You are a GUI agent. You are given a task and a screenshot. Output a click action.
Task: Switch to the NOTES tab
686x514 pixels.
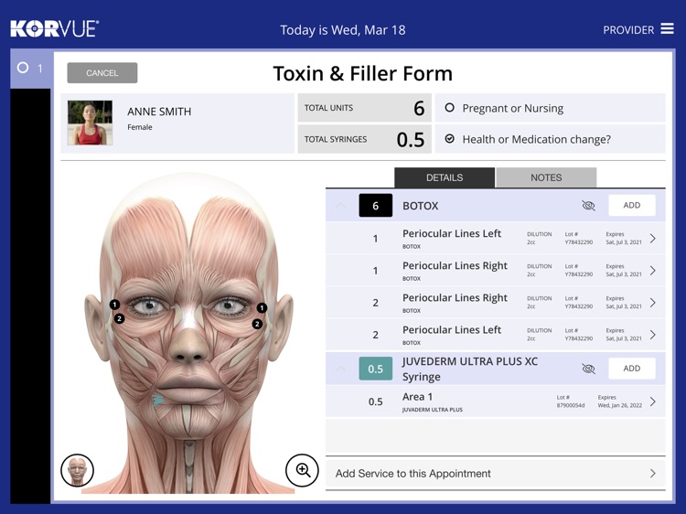546,177
